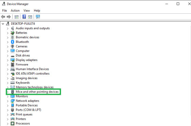Screen dimensions: 191x126
Task: Open the Action menu
Action: 15,11
